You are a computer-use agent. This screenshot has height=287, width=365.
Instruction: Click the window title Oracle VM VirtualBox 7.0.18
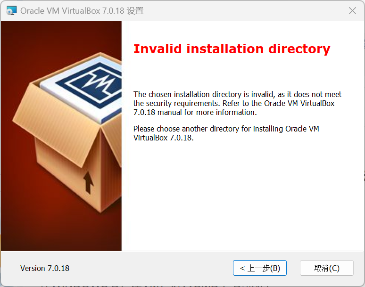(x=72, y=11)
